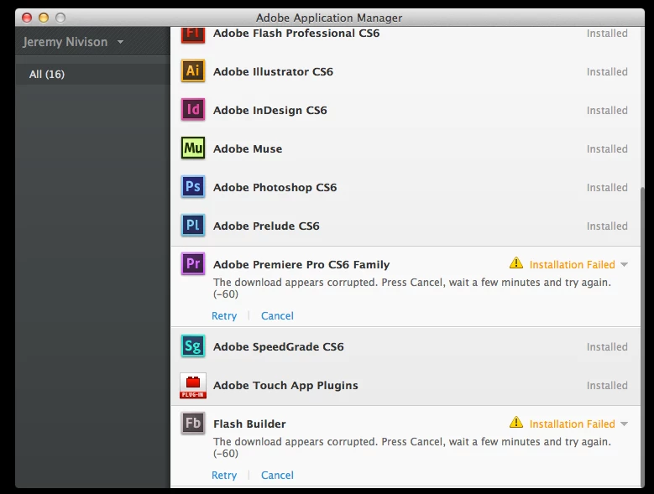Click the Installed status for Photoshop CS6
Screen dimensions: 654x494
(607, 187)
